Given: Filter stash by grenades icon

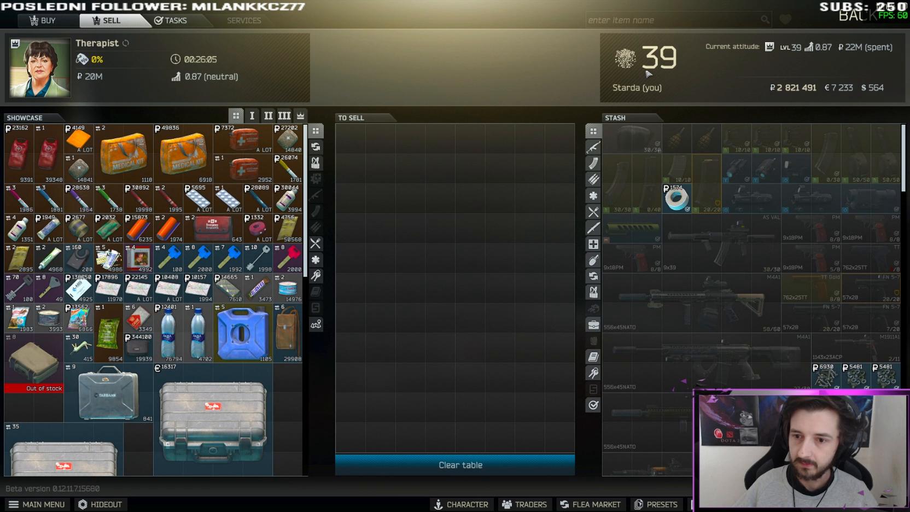Looking at the screenshot, I should click(593, 260).
